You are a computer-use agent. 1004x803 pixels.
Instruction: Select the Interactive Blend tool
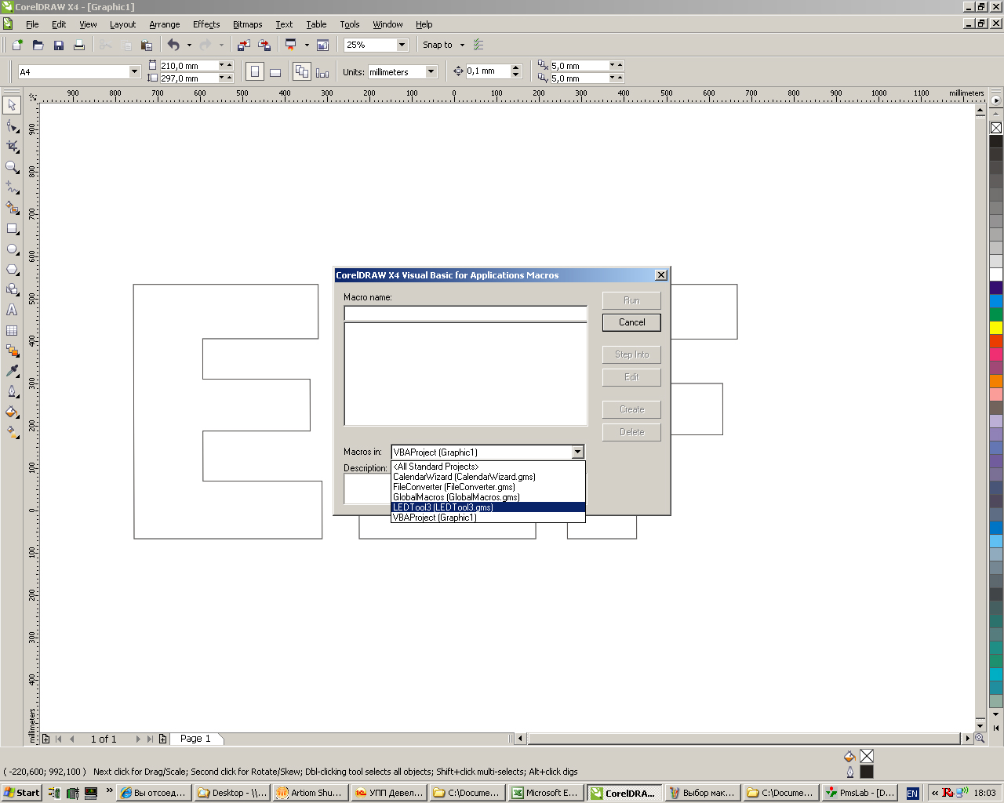click(x=12, y=351)
